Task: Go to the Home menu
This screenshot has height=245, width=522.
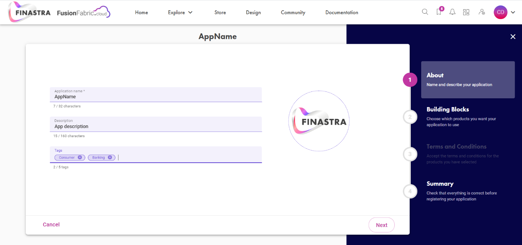Action: coord(141,13)
